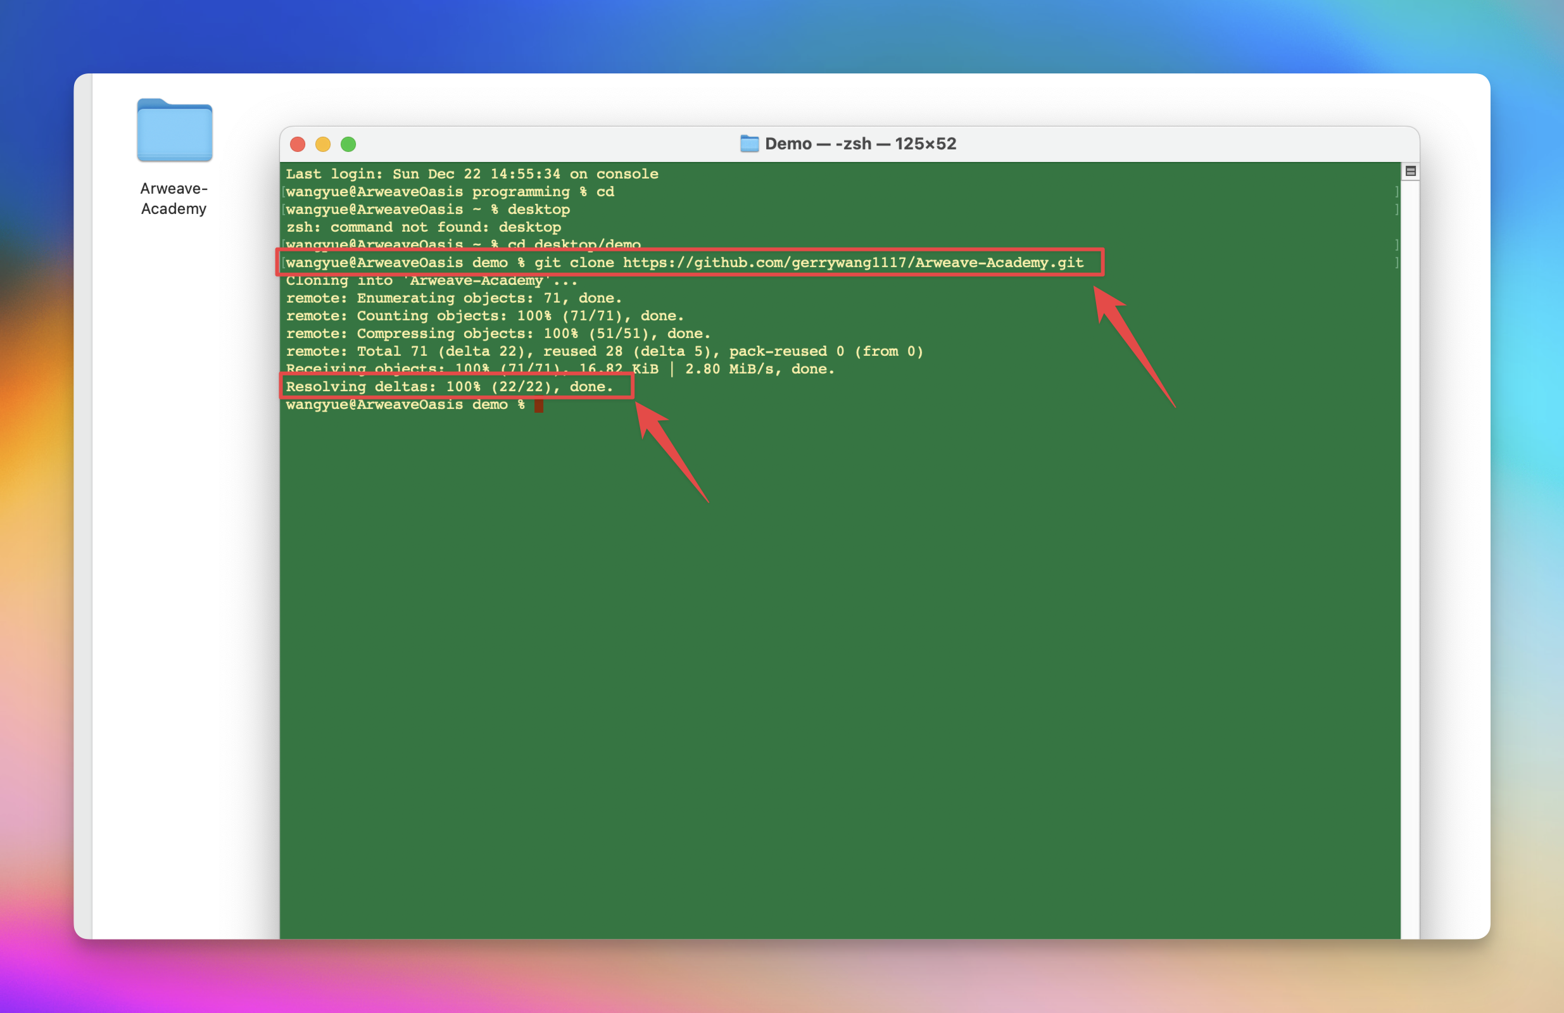The image size is (1564, 1013).
Task: Click the '~ % desktop' command line
Action: click(428, 209)
